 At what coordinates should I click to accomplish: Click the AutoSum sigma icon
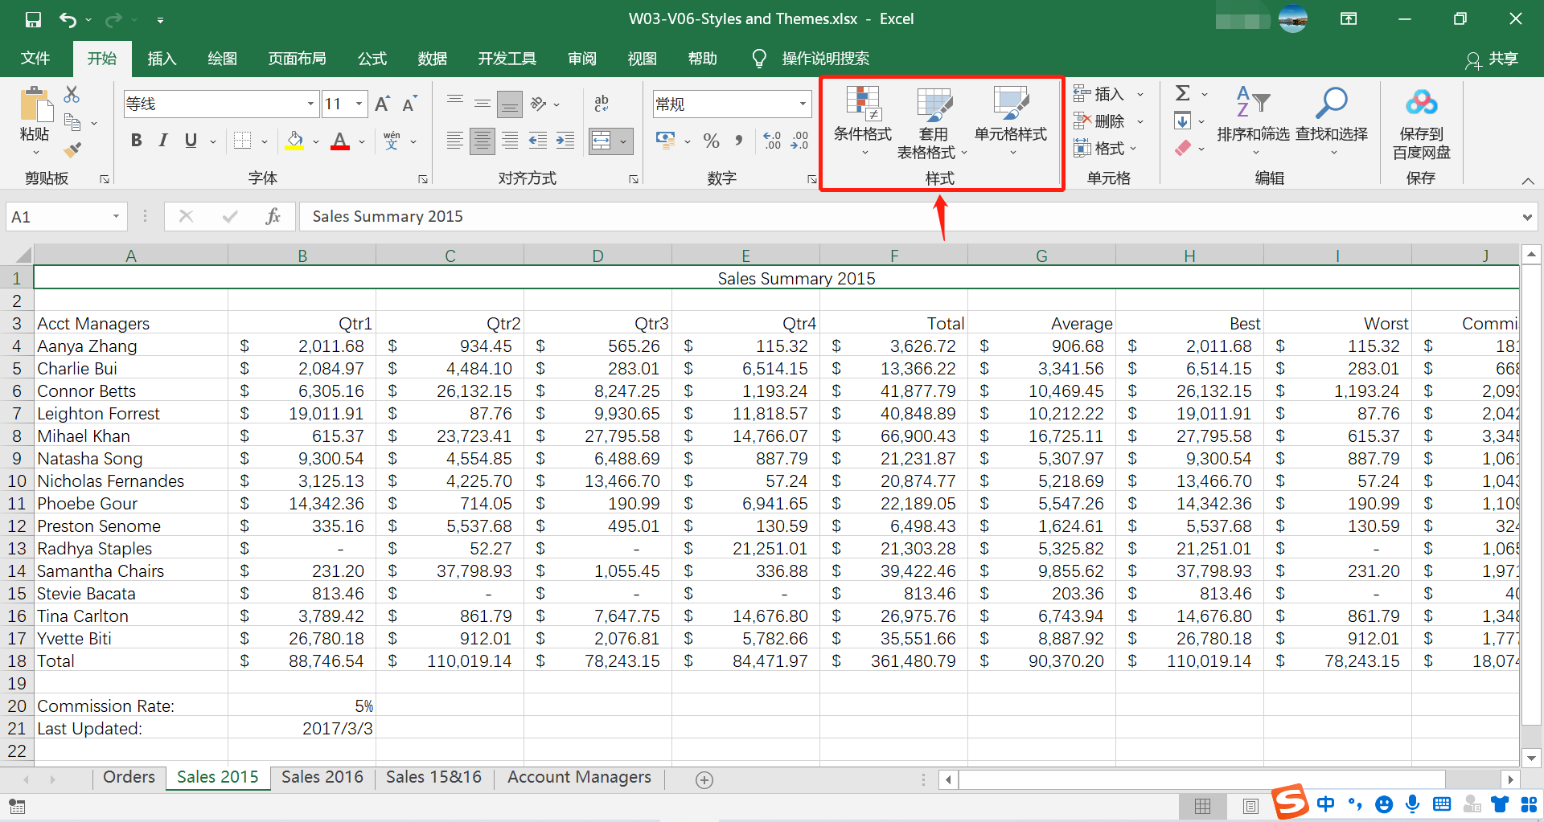(1183, 93)
